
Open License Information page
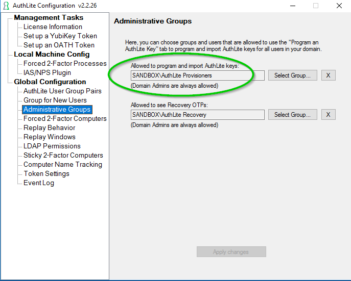click(x=53, y=27)
